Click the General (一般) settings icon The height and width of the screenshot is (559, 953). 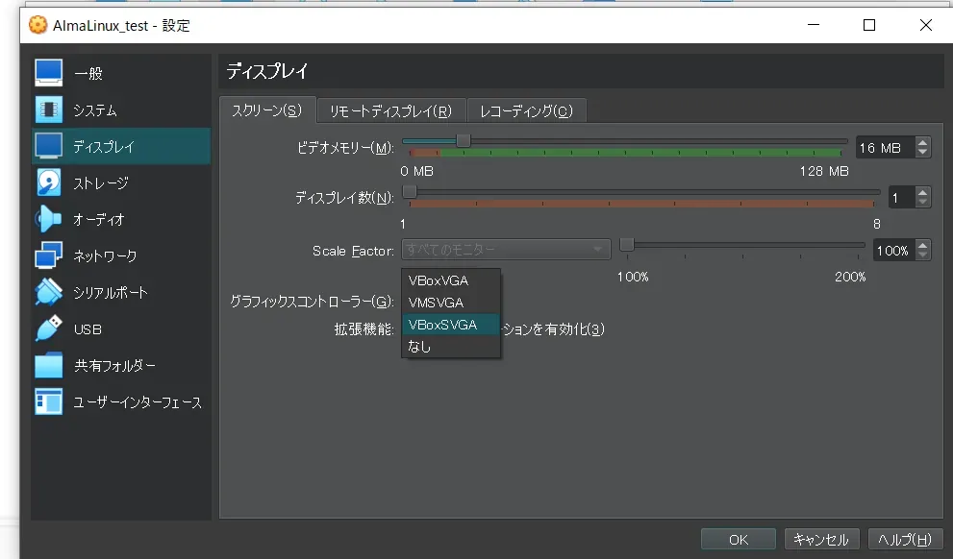tap(49, 73)
